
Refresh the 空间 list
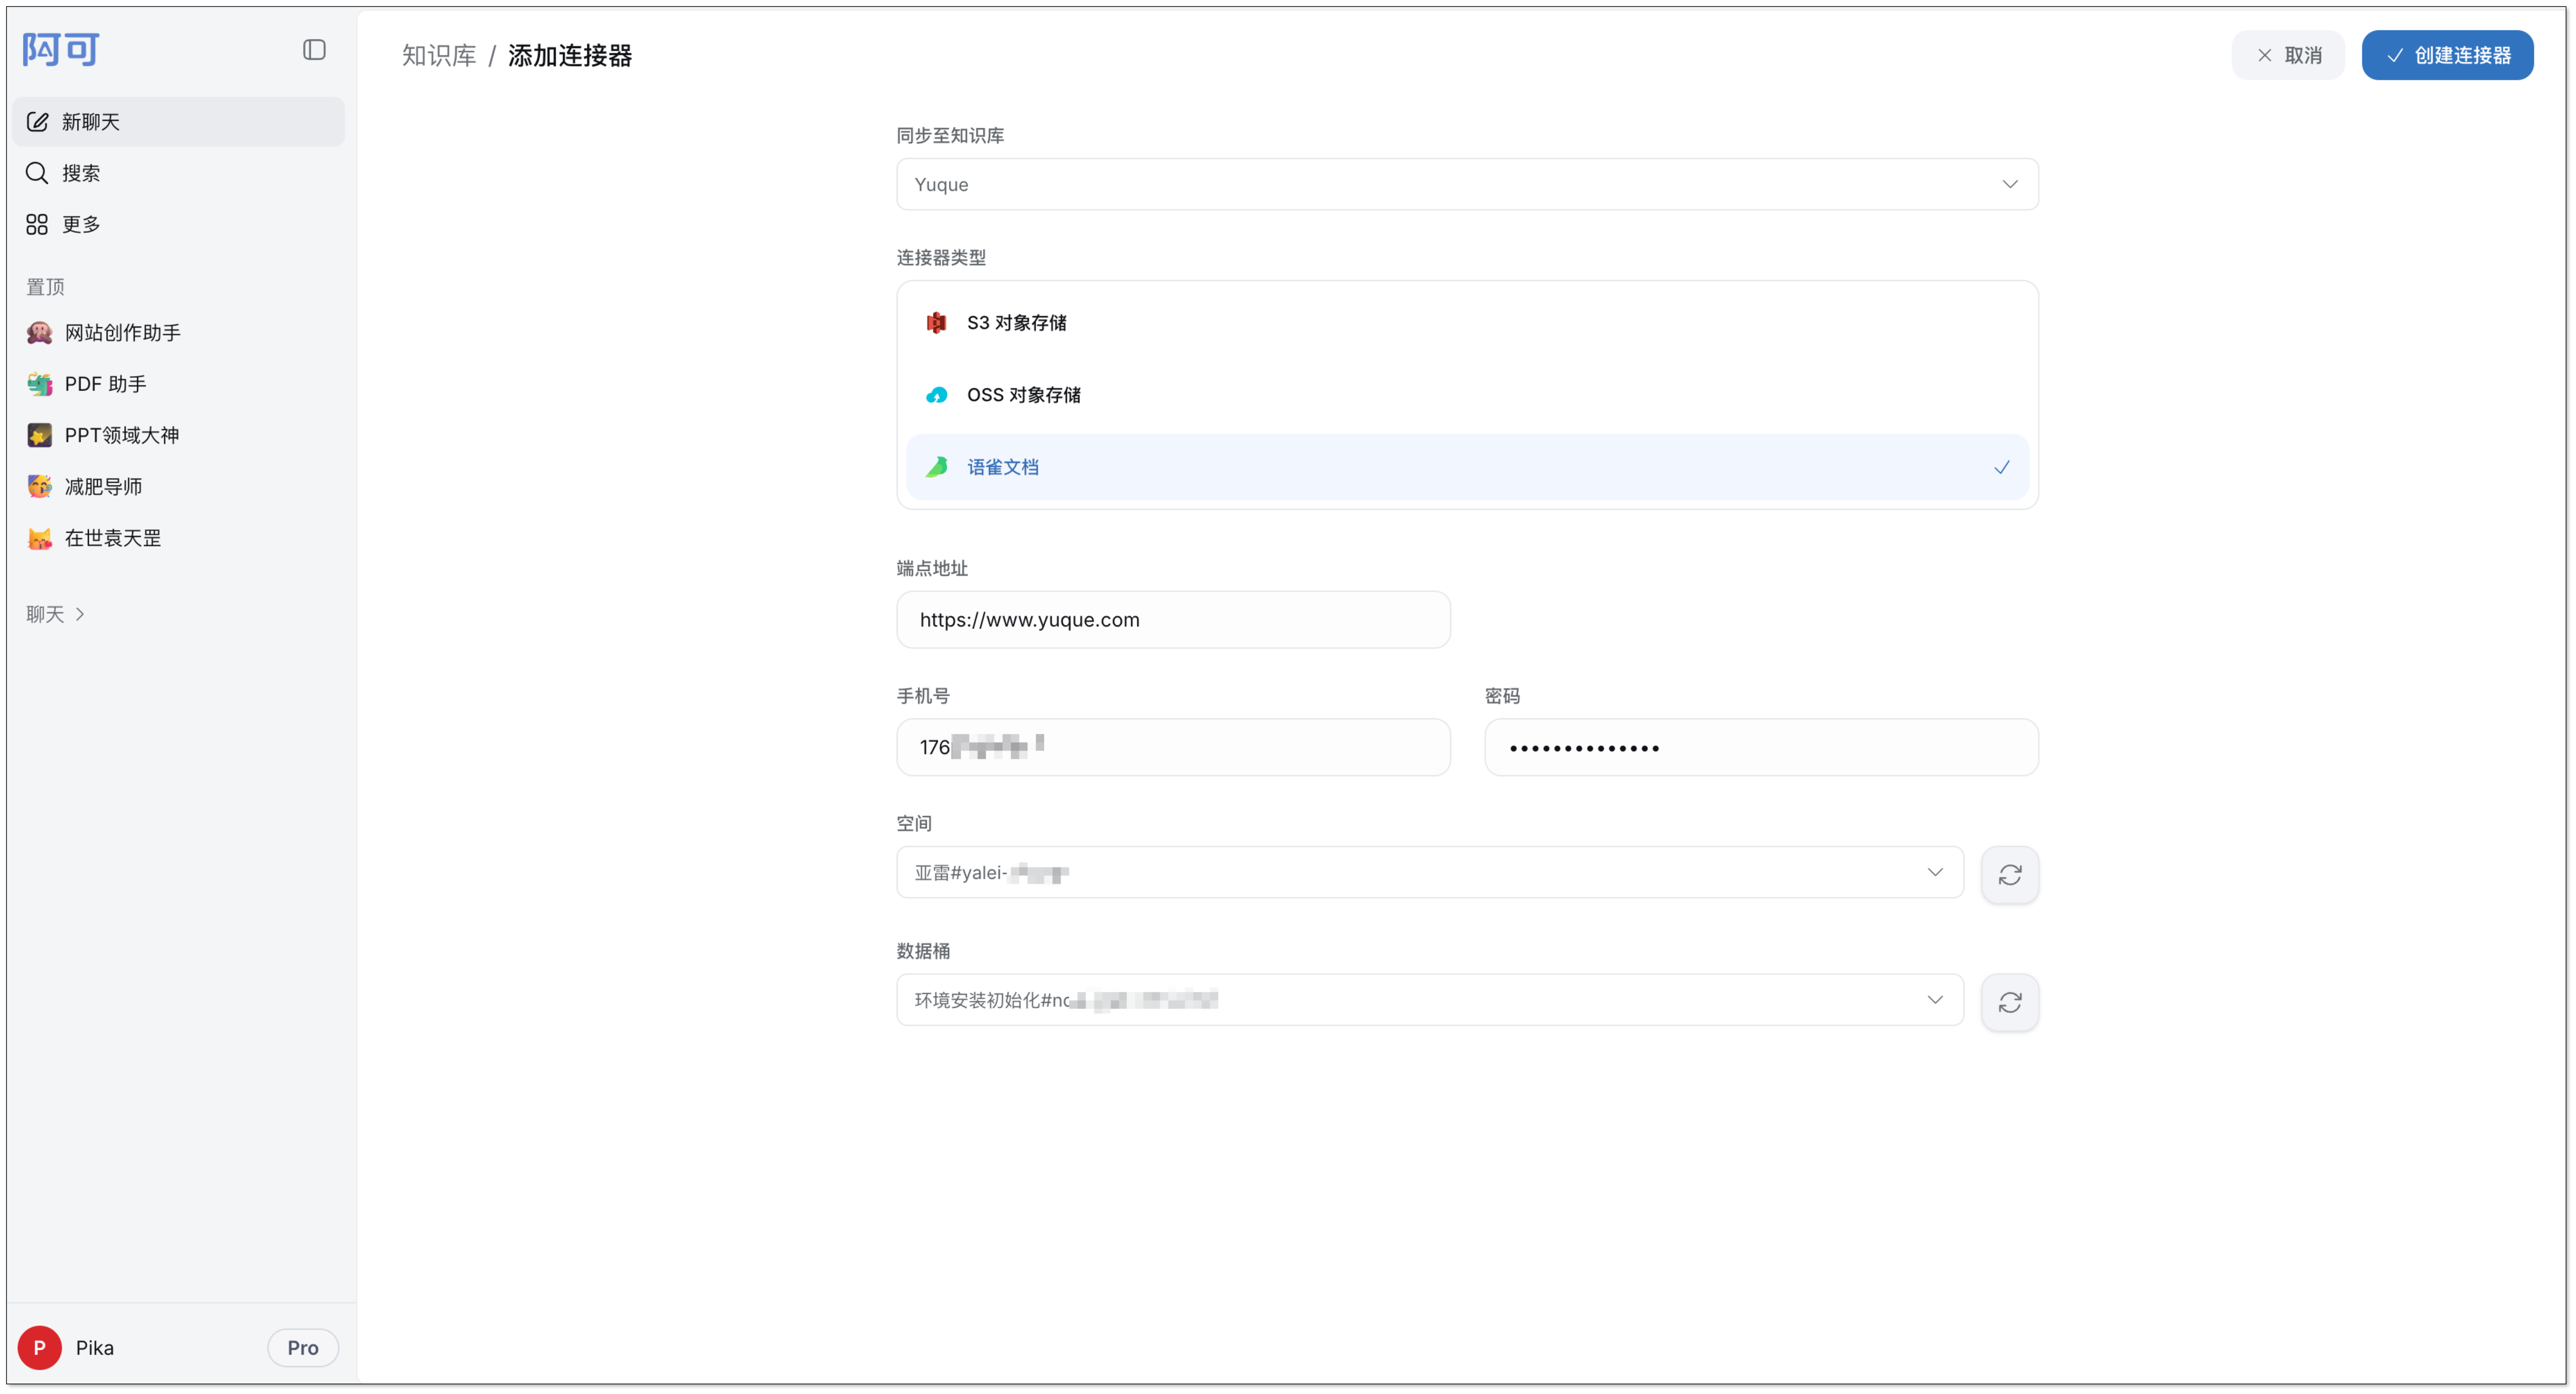point(2009,875)
